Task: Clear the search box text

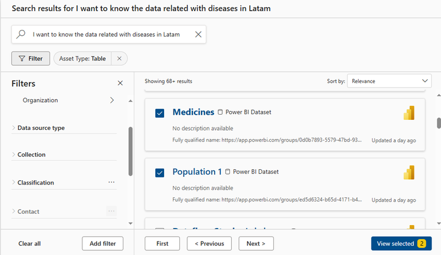Action: tap(198, 34)
